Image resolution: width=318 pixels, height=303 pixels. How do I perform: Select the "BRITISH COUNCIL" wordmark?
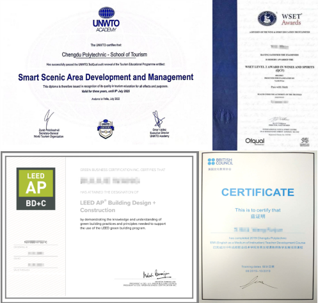(225, 161)
